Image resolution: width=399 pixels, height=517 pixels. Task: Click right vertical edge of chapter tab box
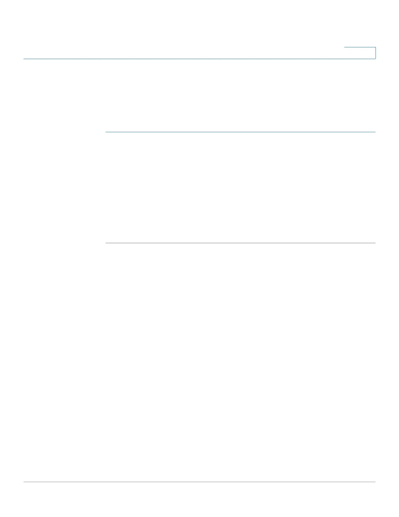(376, 53)
